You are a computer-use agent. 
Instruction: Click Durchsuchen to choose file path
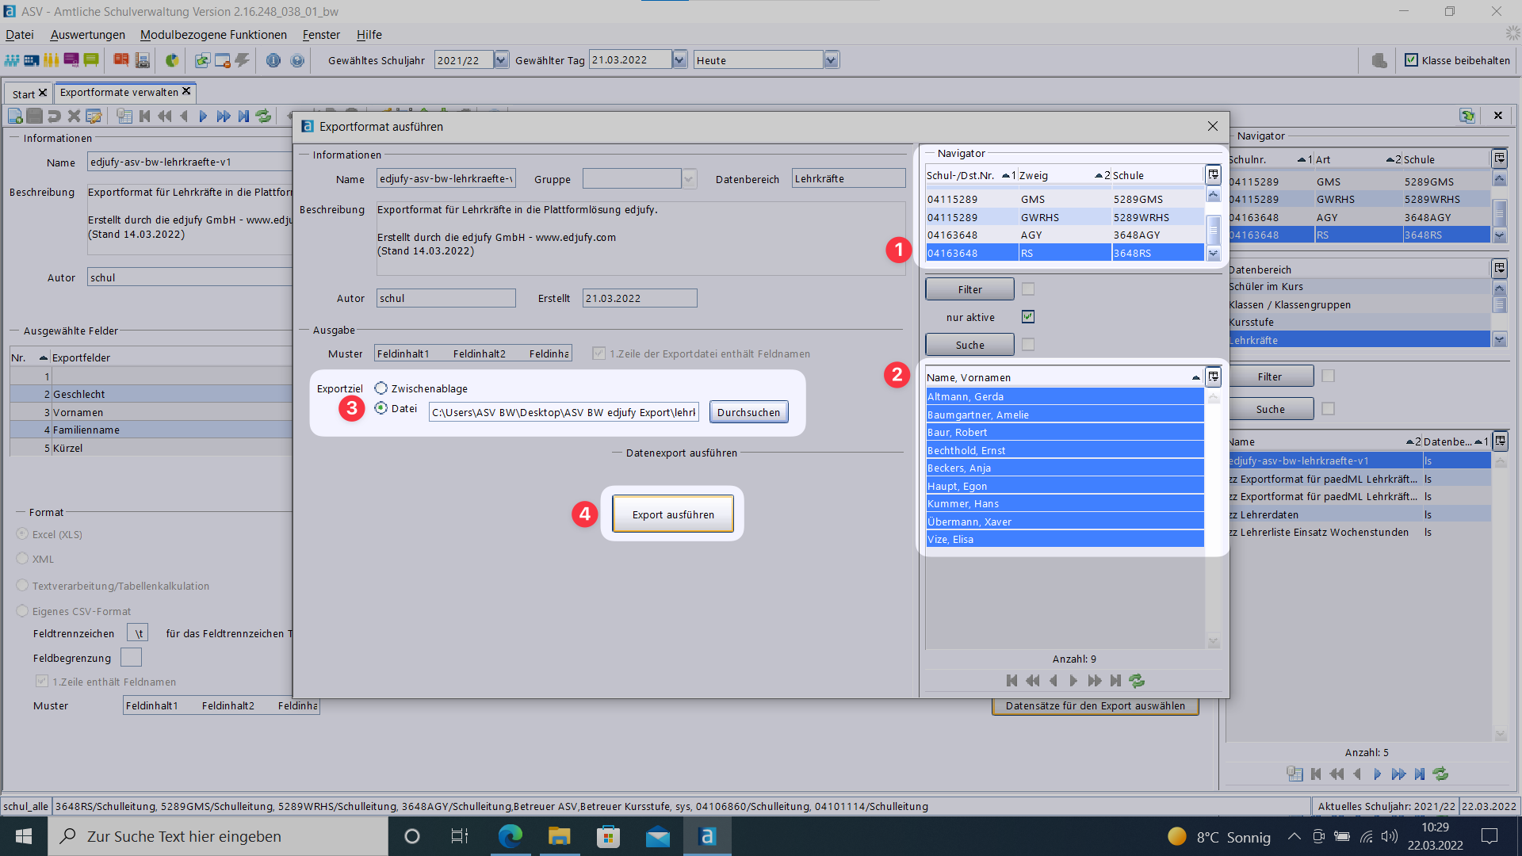[x=748, y=412]
